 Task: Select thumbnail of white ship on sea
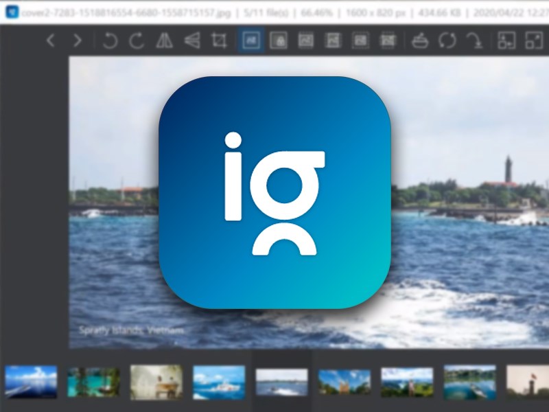(x=219, y=382)
